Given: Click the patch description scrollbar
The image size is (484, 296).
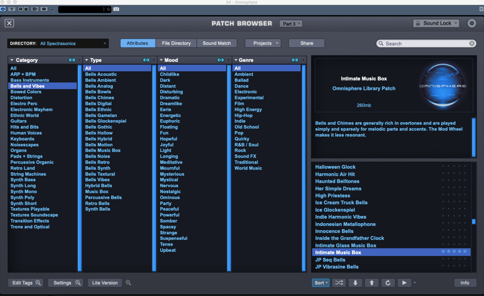Looking at the screenshot, I should coord(474,137).
